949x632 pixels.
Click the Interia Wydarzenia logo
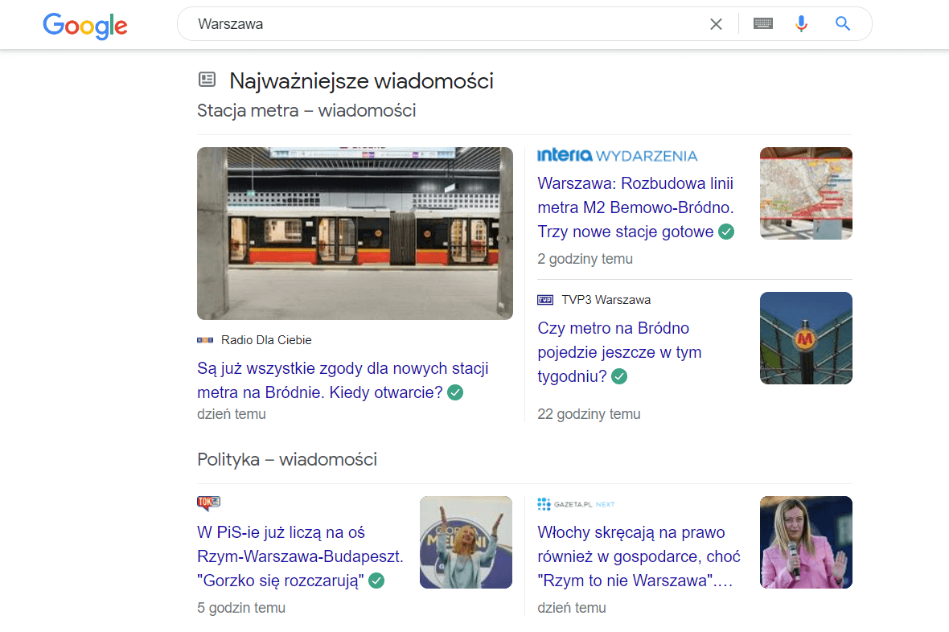click(x=618, y=155)
